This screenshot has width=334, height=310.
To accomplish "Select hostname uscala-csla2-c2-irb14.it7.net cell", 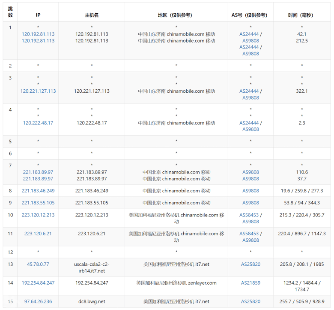I will click(92, 267).
